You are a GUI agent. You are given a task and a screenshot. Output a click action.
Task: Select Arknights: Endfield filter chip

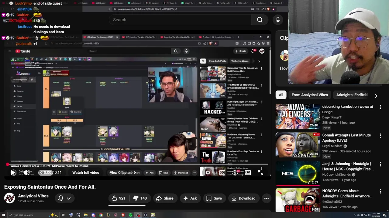[x=352, y=95]
